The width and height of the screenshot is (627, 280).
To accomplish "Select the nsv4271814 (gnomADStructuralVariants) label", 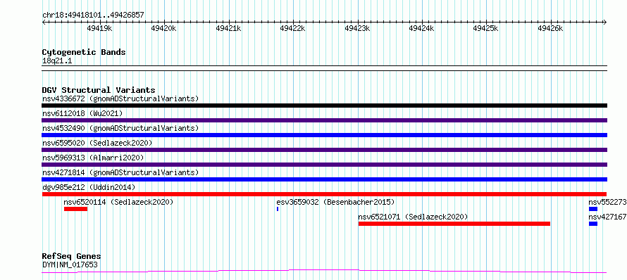I will [120, 172].
